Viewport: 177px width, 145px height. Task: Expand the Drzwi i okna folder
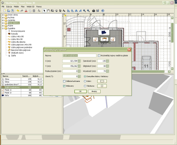click(x=3, y=15)
